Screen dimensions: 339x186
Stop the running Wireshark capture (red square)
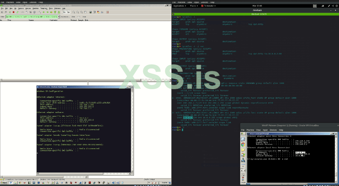click(13, 12)
